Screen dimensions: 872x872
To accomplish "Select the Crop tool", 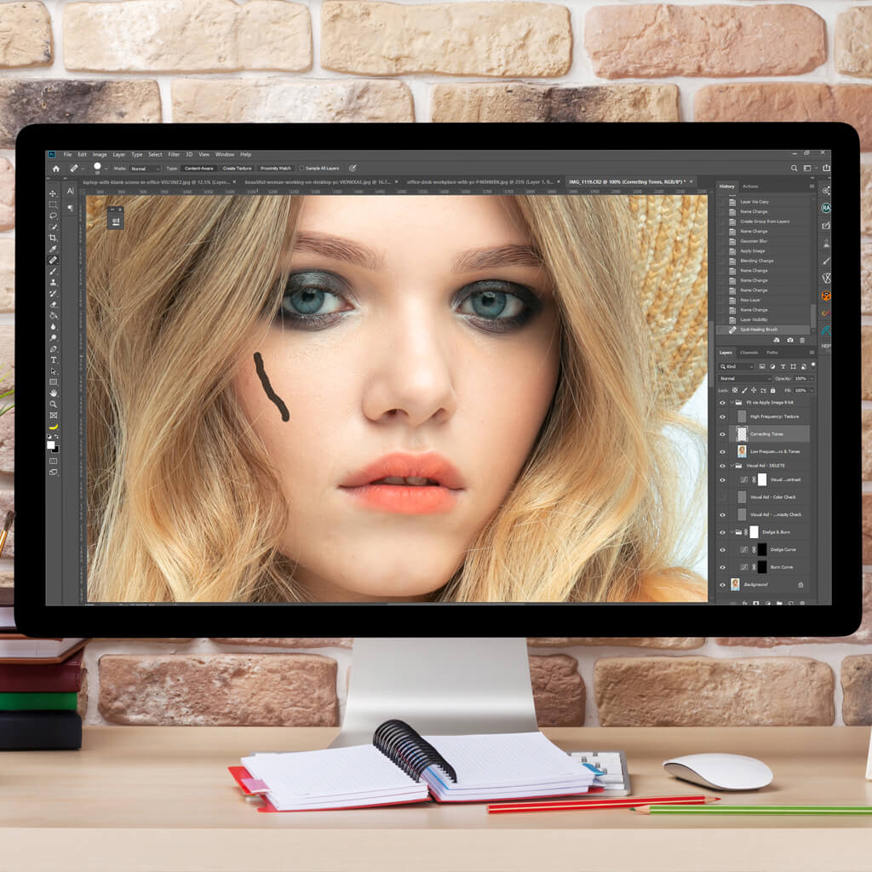I will pos(53,238).
